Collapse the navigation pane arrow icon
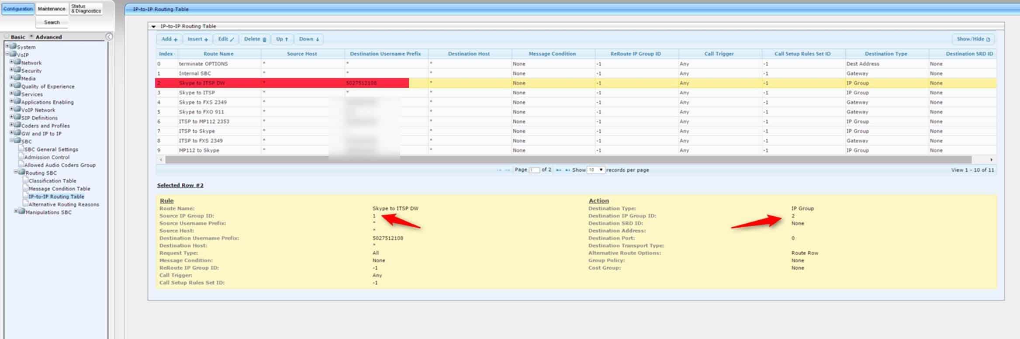 (109, 37)
